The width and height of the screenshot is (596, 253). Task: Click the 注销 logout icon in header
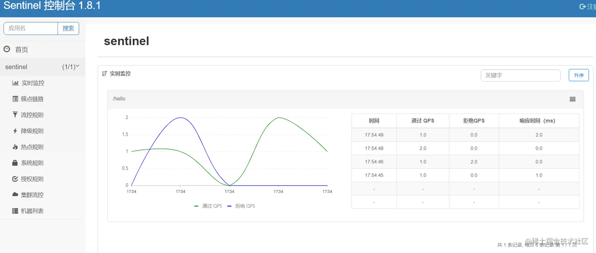click(x=582, y=7)
